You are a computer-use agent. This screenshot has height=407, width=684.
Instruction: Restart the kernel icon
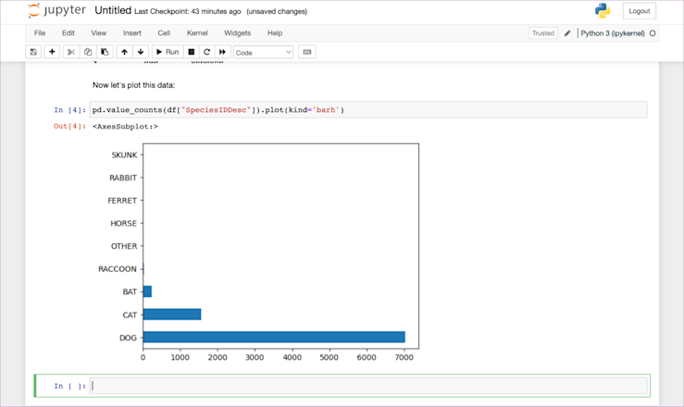click(x=206, y=52)
